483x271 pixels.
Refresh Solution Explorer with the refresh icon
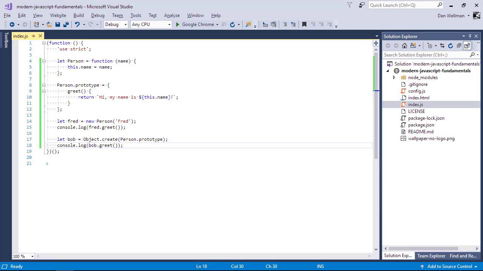451,46
